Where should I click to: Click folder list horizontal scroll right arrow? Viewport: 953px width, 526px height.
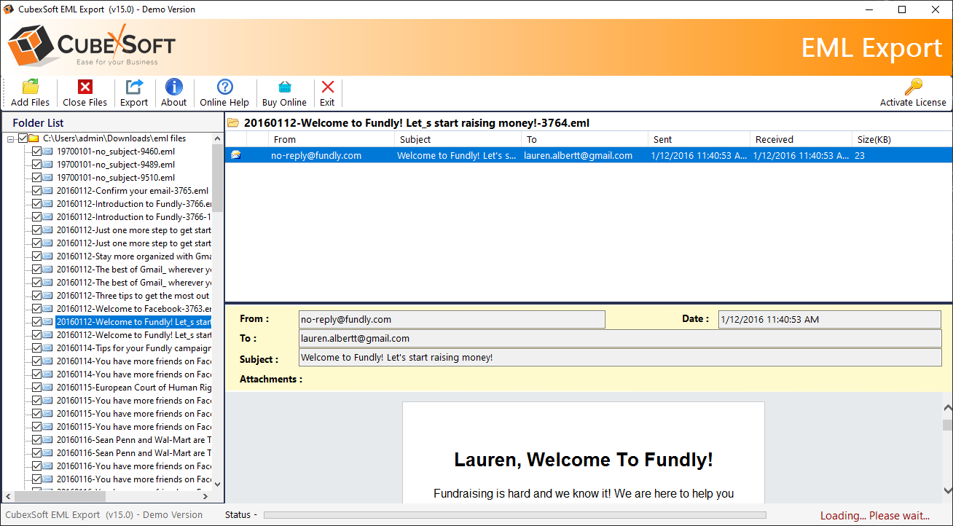click(x=205, y=496)
